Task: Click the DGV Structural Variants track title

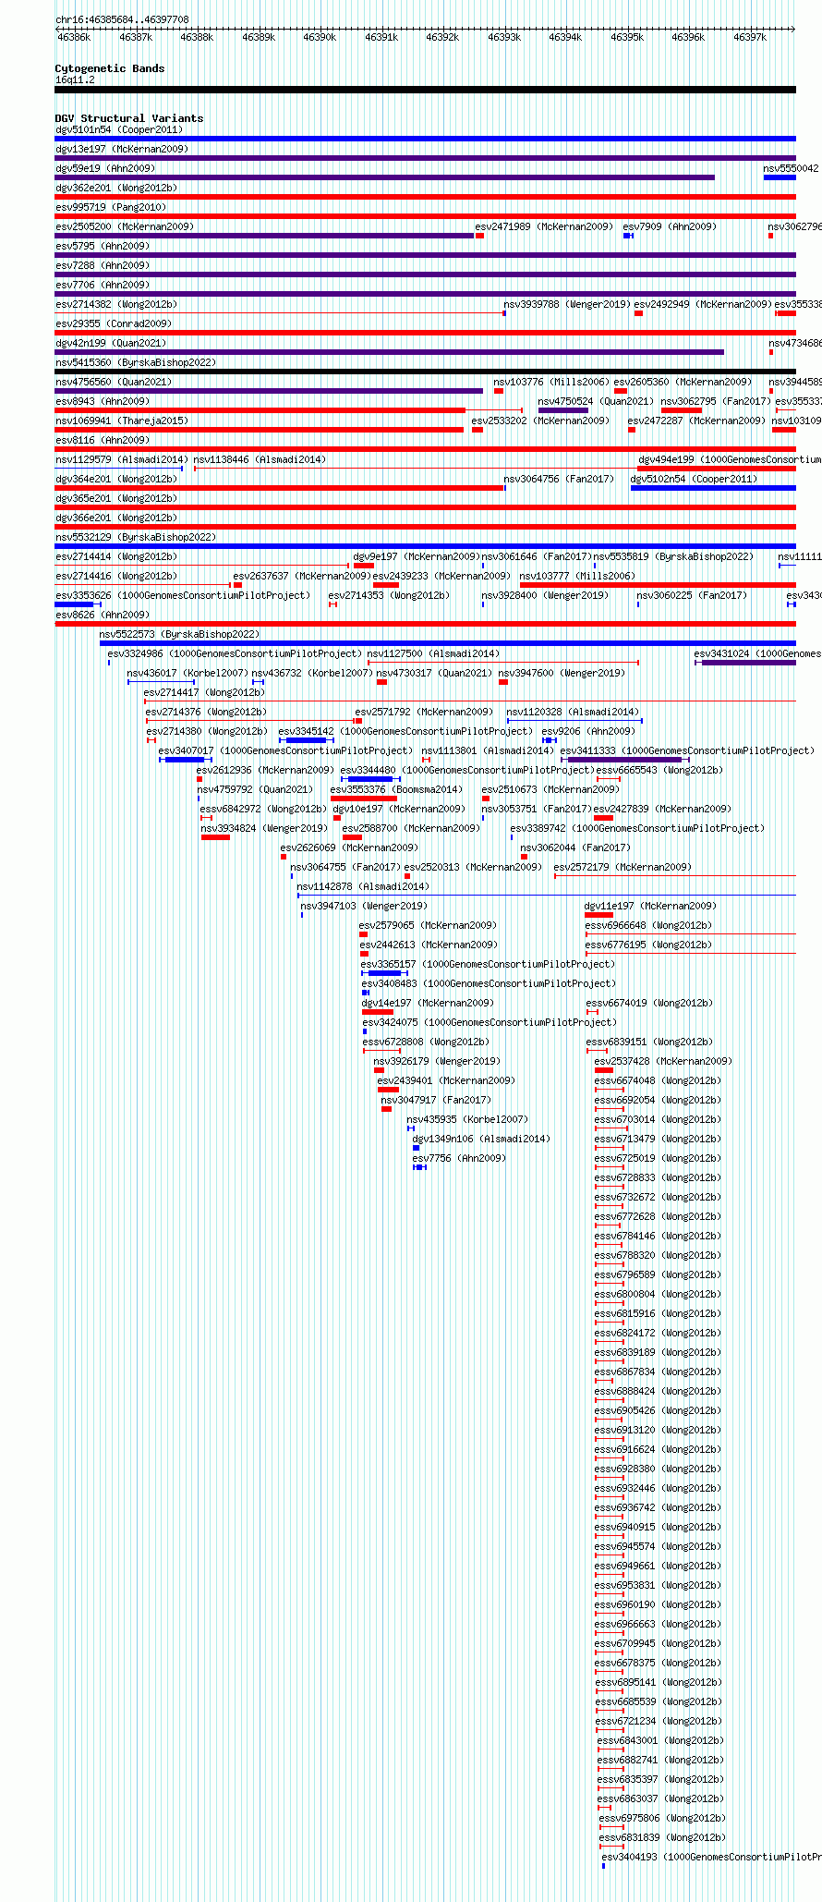Action: pyautogui.click(x=129, y=118)
